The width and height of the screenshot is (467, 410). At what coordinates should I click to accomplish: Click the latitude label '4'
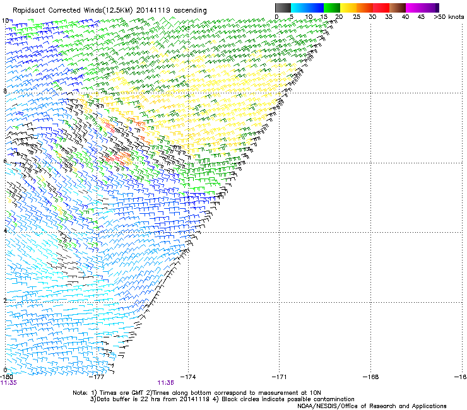click(x=5, y=231)
